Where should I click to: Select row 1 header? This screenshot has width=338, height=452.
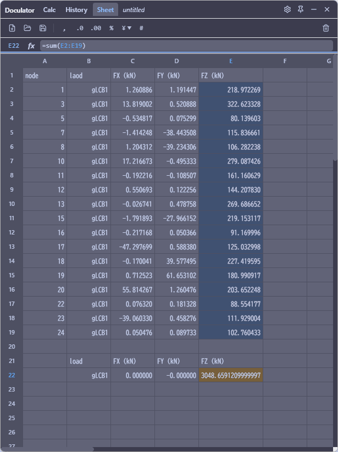[x=12, y=76]
